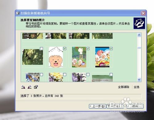The image size is (154, 120).
Task: Check the green paper photo checkbox
Action: (x=111, y=75)
